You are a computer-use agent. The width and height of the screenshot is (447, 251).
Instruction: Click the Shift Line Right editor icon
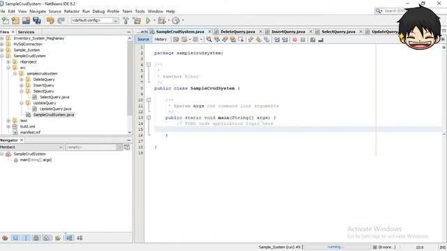pos(285,40)
